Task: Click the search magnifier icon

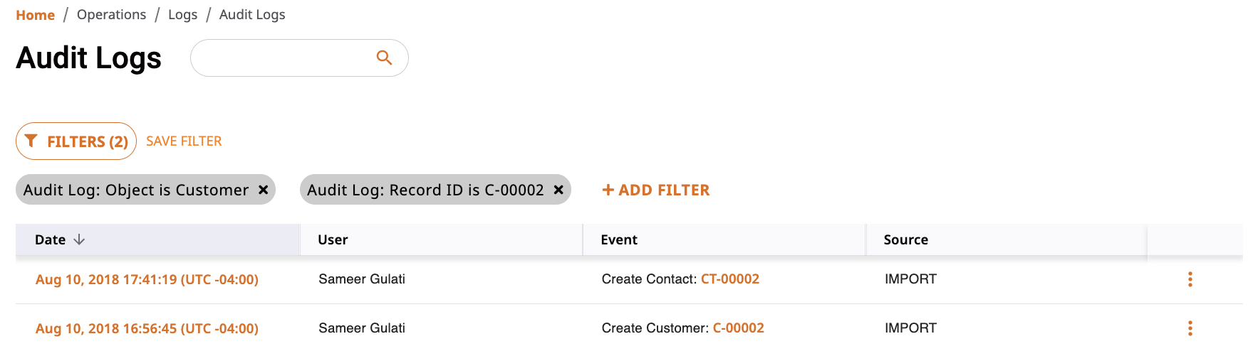Action: pos(384,58)
